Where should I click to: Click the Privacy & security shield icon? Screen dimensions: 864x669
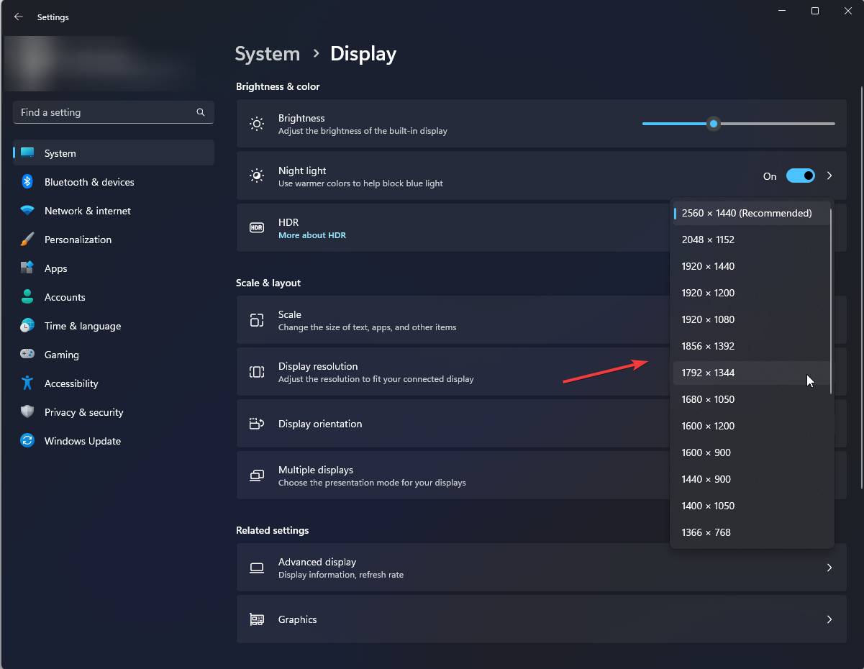pos(27,411)
